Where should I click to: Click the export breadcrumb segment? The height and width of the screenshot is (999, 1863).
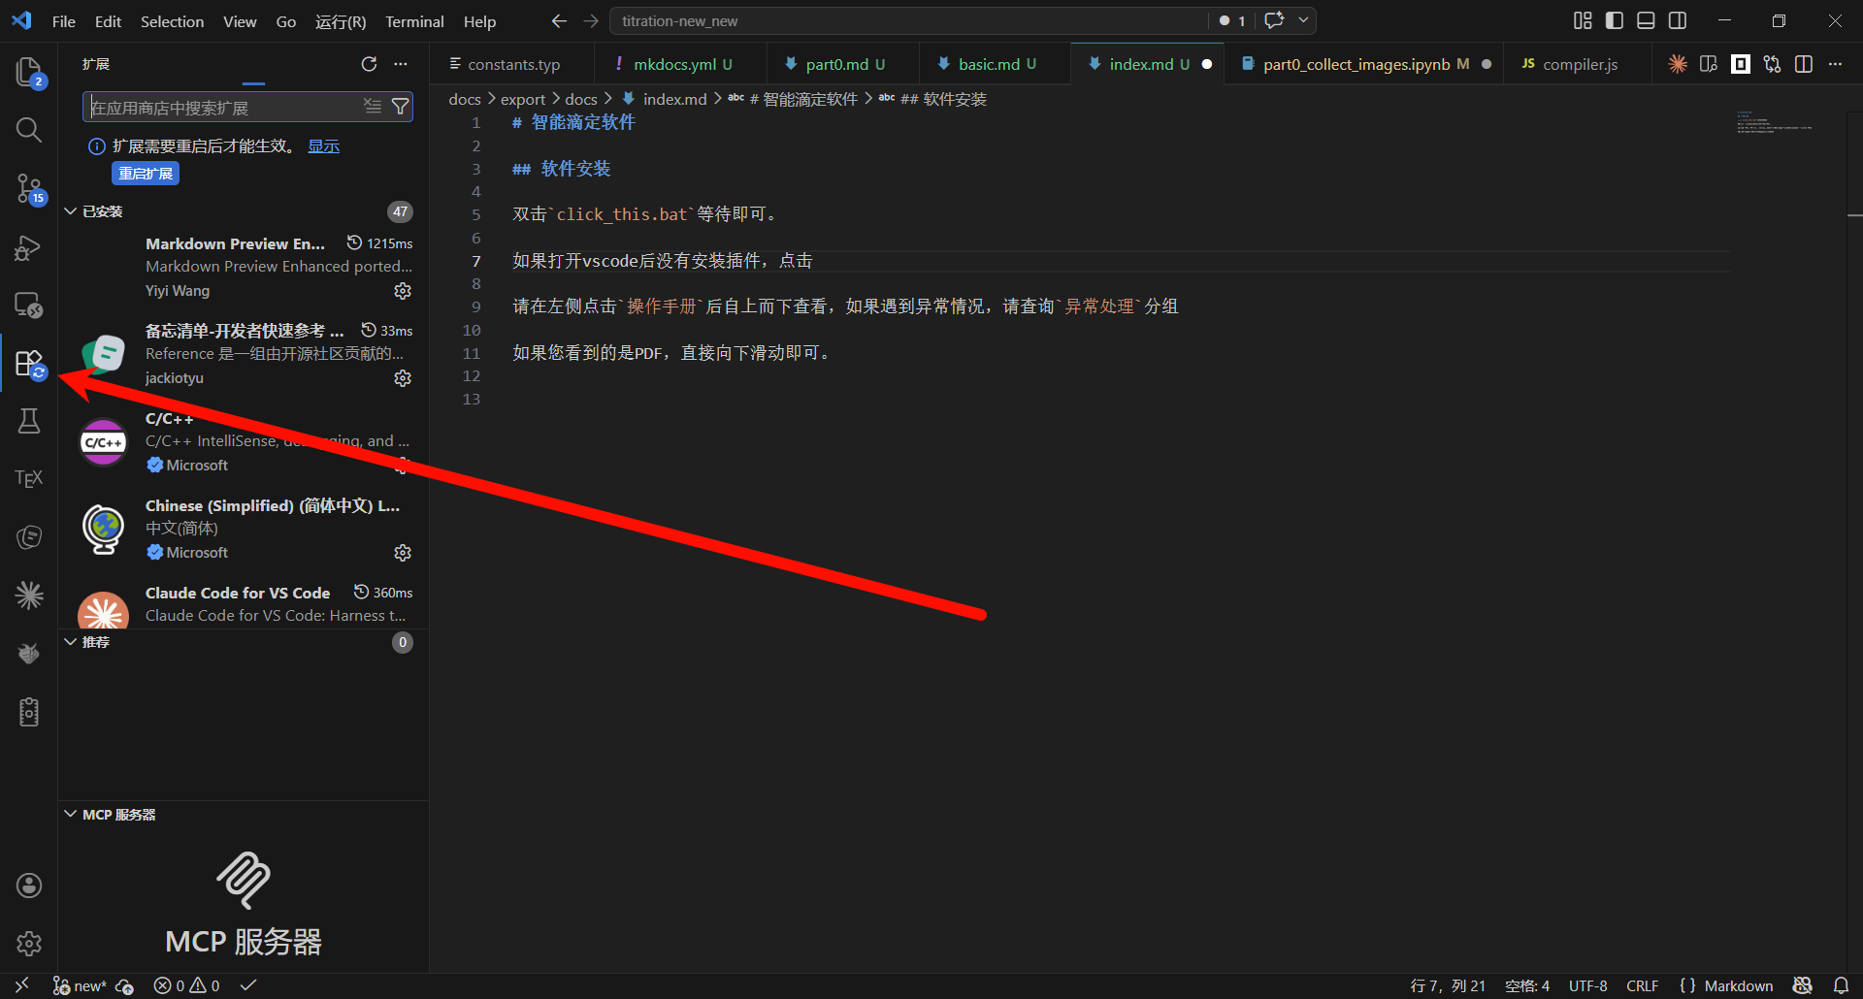(523, 99)
